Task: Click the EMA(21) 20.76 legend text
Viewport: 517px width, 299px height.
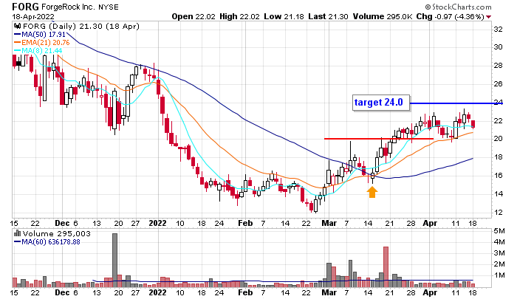Action: coord(46,43)
